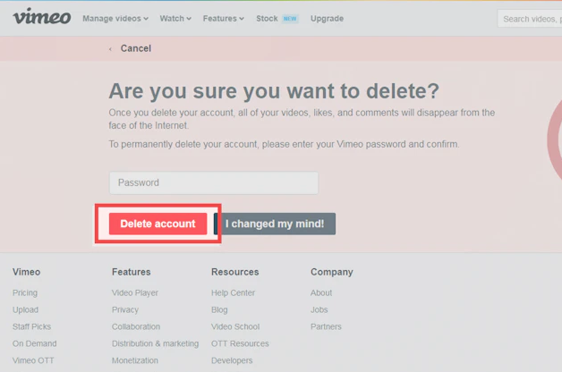Click the Search videos field

point(530,19)
